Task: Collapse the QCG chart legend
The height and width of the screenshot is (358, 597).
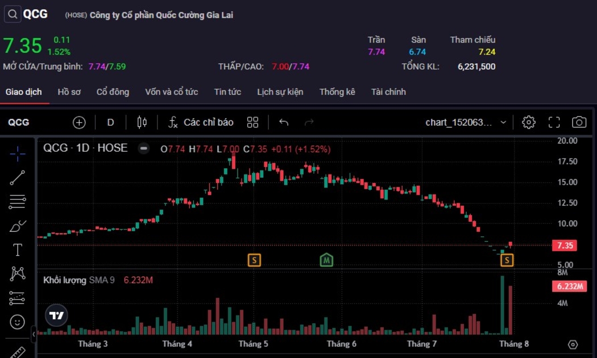Action: point(144,148)
